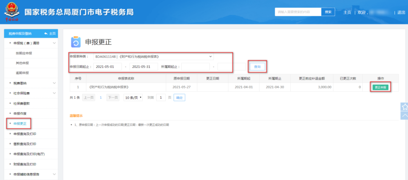This screenshot has width=408, height=180.
Task: Click the 主页 back arrow in sidebar header
Action: (x=49, y=34)
